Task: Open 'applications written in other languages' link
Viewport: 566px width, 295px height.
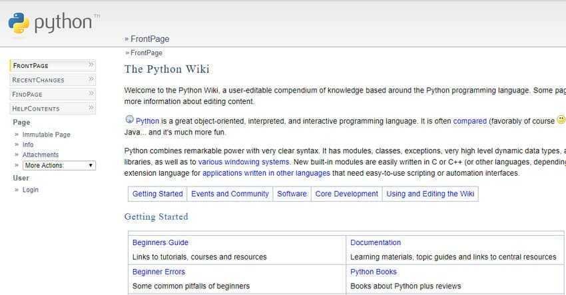Action: tap(266, 173)
